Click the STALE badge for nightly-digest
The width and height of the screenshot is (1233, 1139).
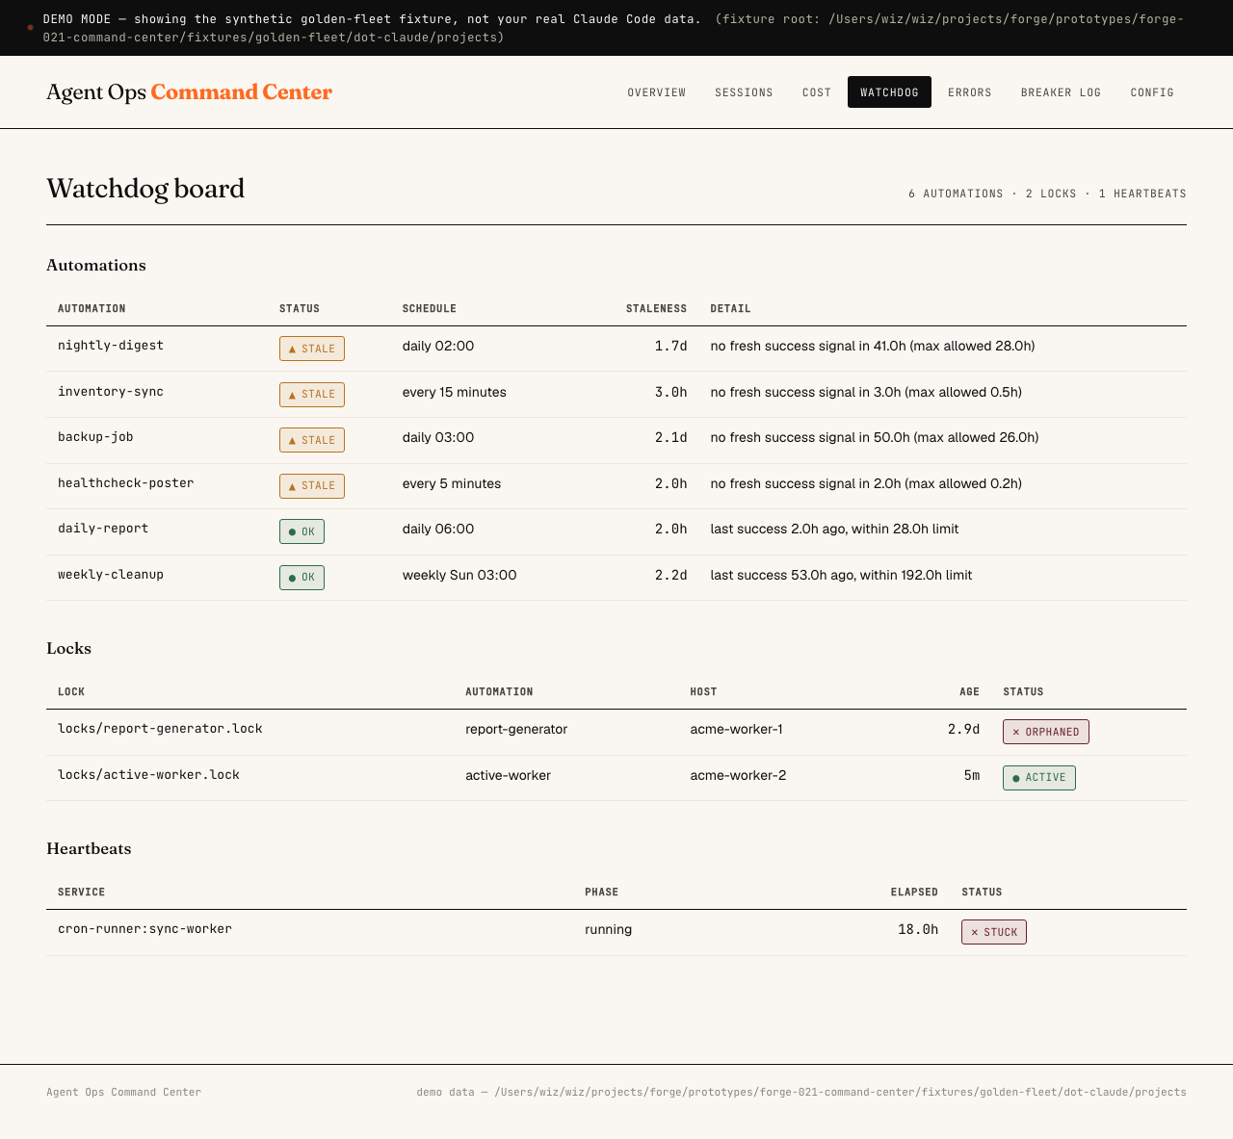[x=312, y=349]
